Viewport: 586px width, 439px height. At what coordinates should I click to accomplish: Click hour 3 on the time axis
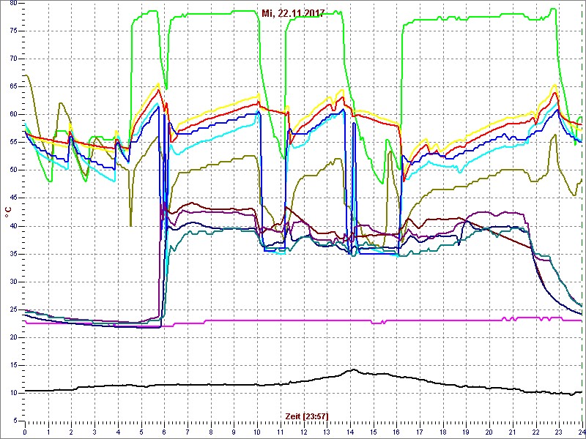[94, 432]
